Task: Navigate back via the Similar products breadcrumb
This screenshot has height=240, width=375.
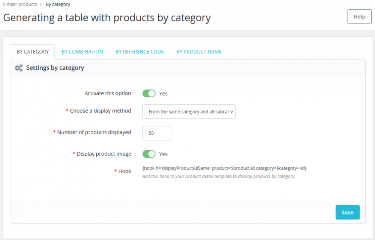Action: [20, 4]
